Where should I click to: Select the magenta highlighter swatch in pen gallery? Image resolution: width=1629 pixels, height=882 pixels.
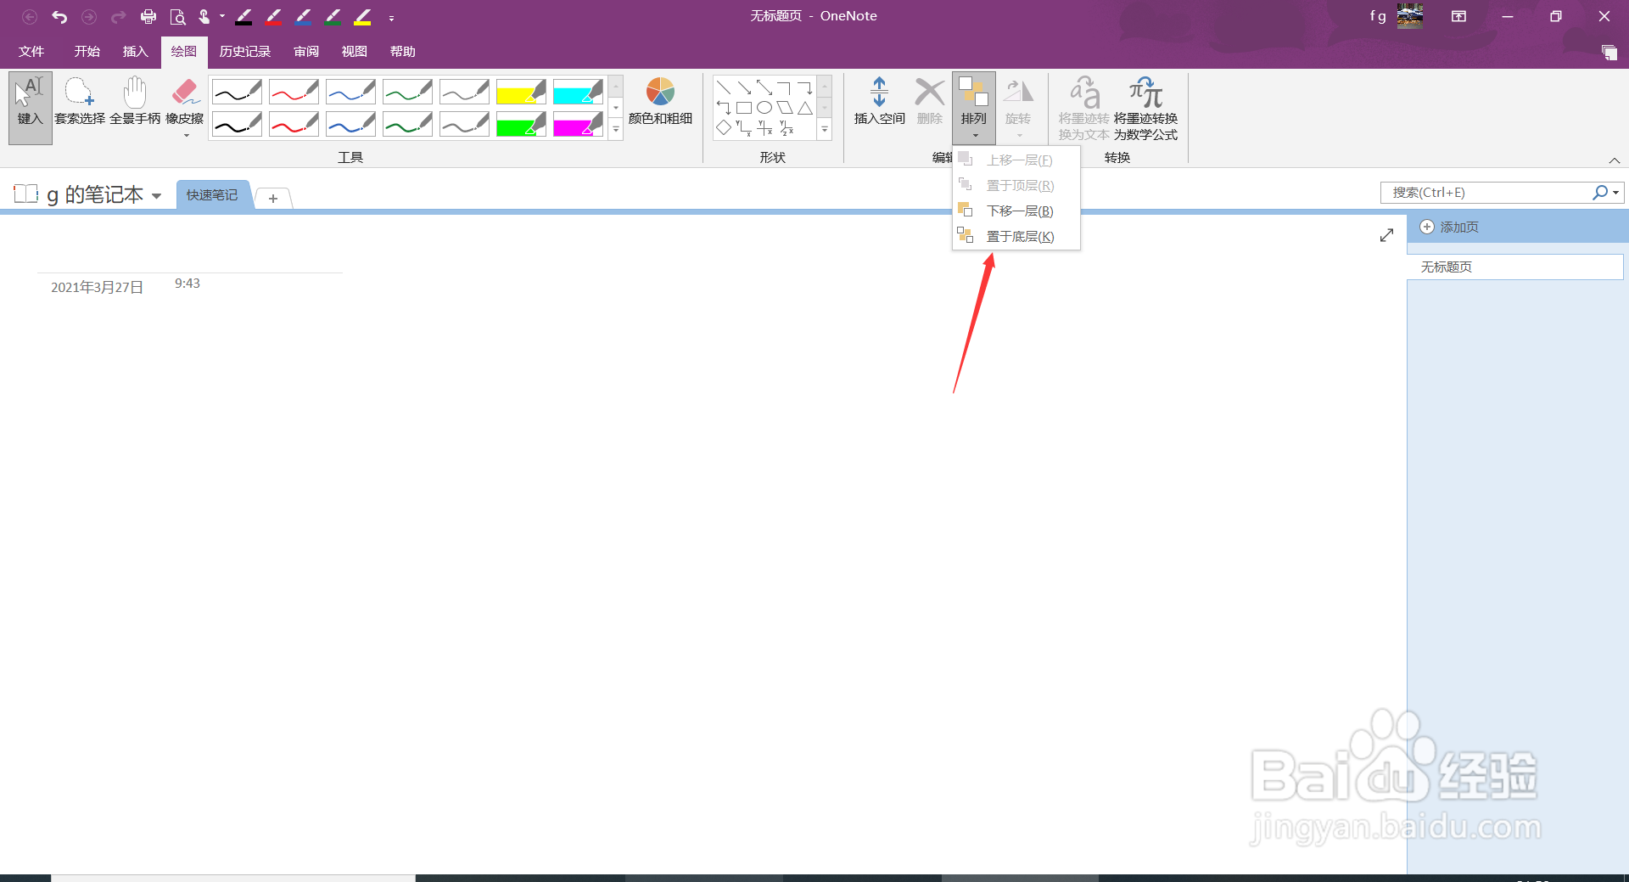coord(578,125)
